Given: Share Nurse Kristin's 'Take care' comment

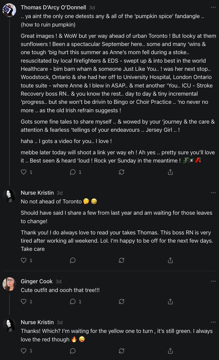Looking at the screenshot, I should tap(170, 260).
